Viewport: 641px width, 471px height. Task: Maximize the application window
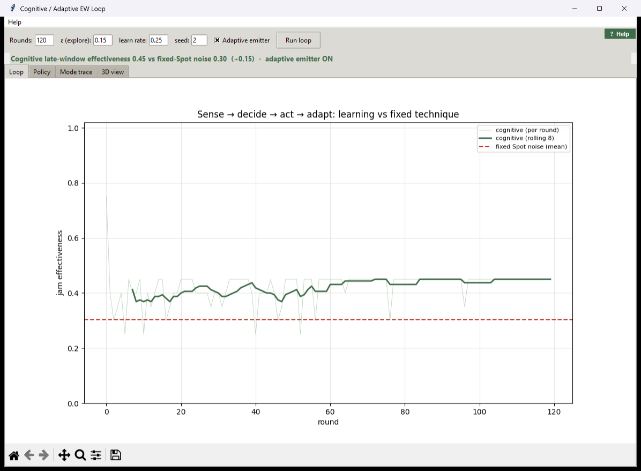599,8
